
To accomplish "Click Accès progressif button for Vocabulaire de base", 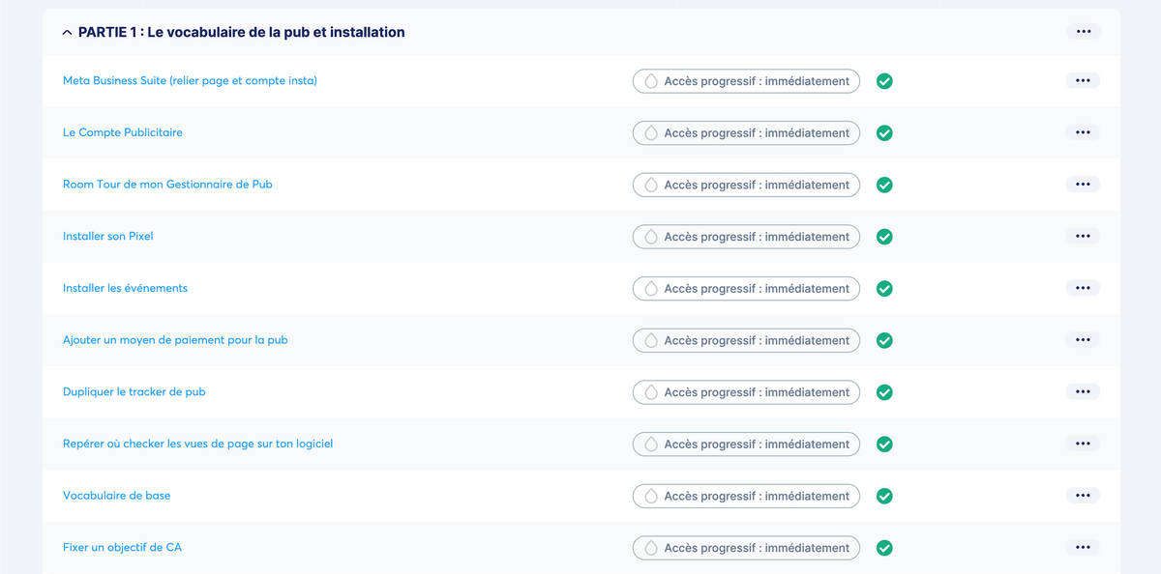I will click(x=746, y=496).
